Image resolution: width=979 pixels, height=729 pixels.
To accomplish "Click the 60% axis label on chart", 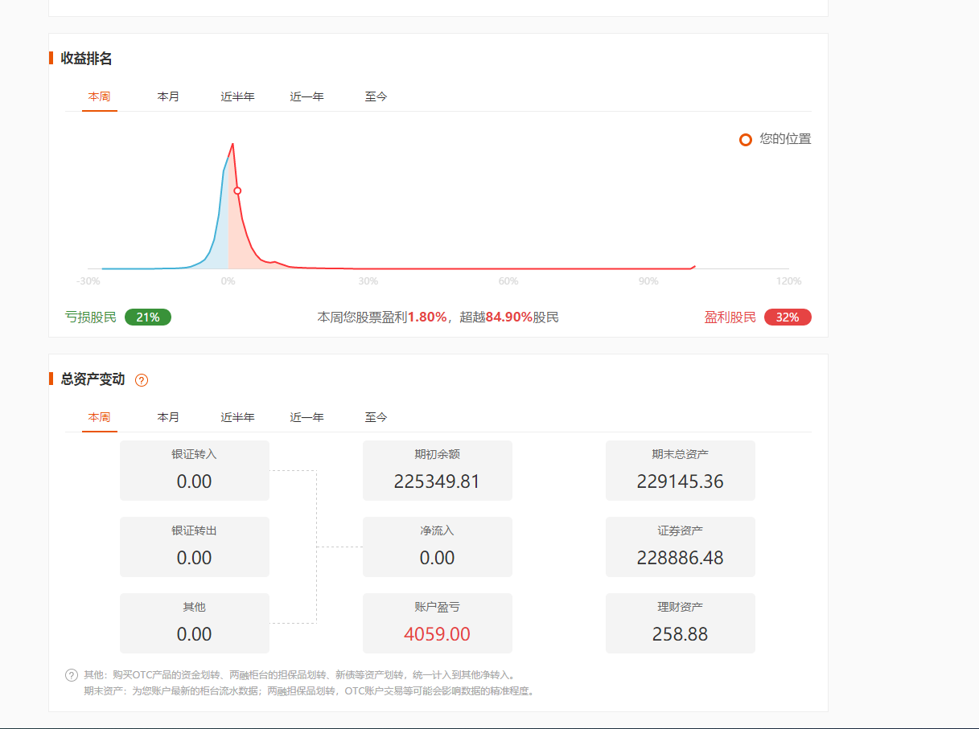I will click(508, 281).
